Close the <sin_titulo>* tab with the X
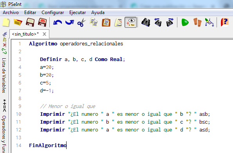233x153 pixels. [44, 34]
